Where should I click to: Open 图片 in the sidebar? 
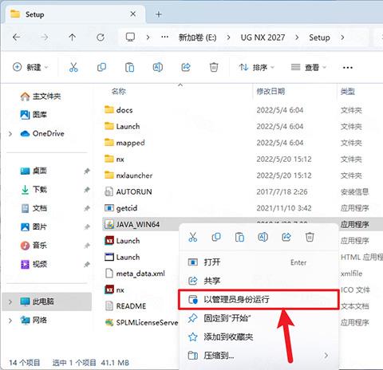(x=34, y=226)
